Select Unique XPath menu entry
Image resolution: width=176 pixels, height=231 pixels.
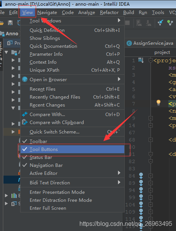[72, 70]
